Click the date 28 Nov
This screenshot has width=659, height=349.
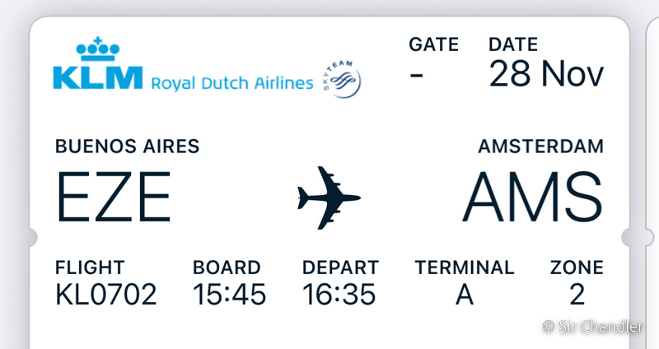(546, 74)
